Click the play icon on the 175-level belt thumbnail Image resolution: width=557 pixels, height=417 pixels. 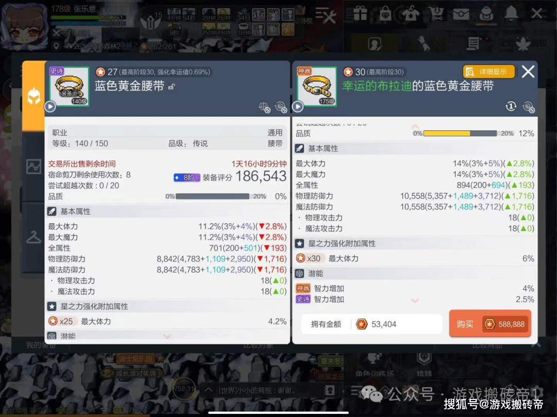(298, 107)
